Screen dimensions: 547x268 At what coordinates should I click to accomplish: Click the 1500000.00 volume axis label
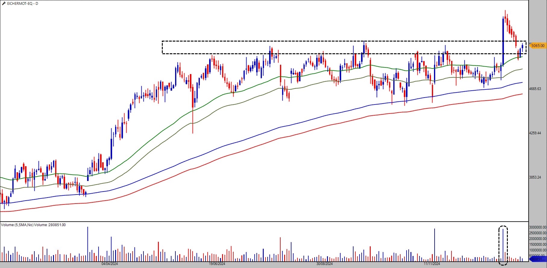[x=538, y=245]
